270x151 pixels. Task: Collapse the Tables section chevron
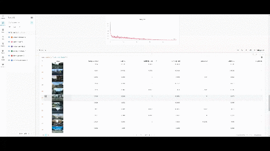pyautogui.click(x=38, y=50)
